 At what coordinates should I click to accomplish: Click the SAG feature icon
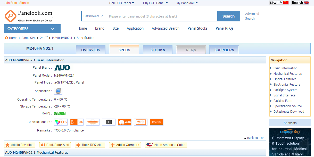[x=77, y=122]
